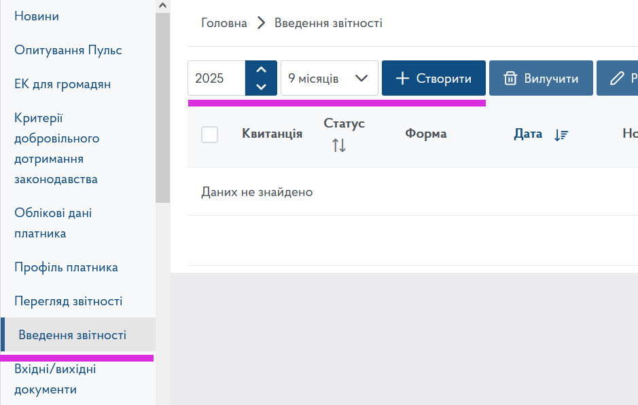
Task: Open Облікові дані платника section
Action: pyautogui.click(x=53, y=223)
